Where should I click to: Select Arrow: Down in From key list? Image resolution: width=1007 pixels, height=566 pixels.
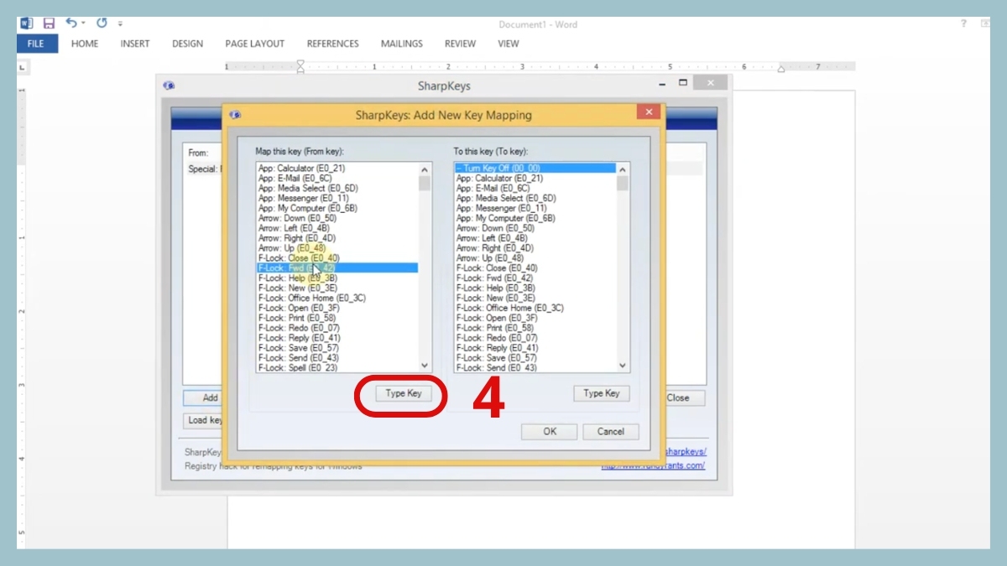337,218
